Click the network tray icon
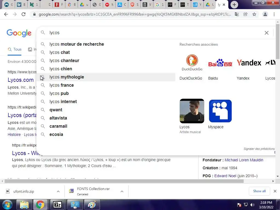Screen dimensions: 280x210 pyautogui.click(x=246, y=205)
